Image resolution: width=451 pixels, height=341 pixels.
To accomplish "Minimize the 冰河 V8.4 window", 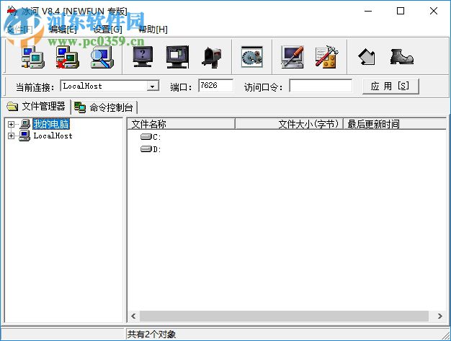I will 368,12.
